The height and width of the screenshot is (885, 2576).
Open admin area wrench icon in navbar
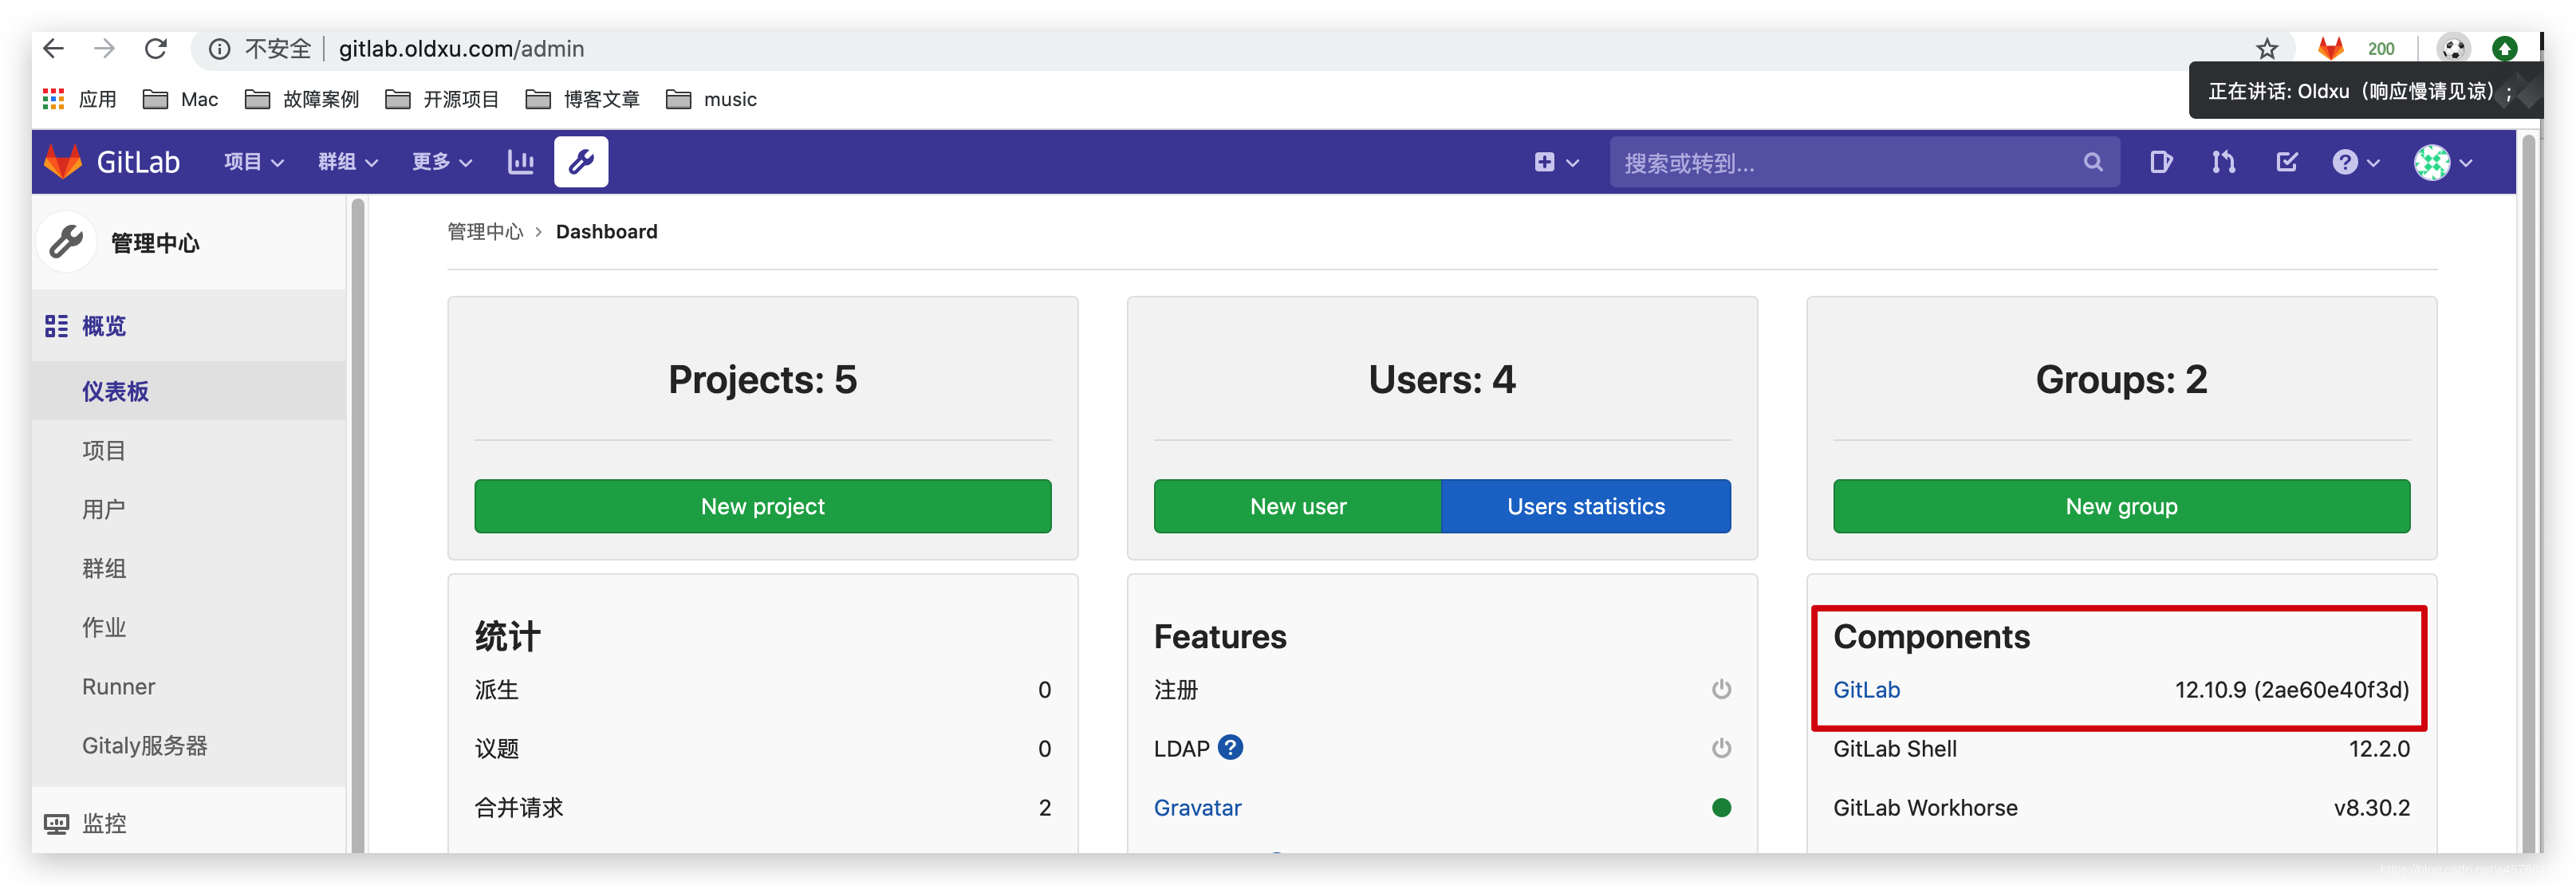click(x=581, y=161)
